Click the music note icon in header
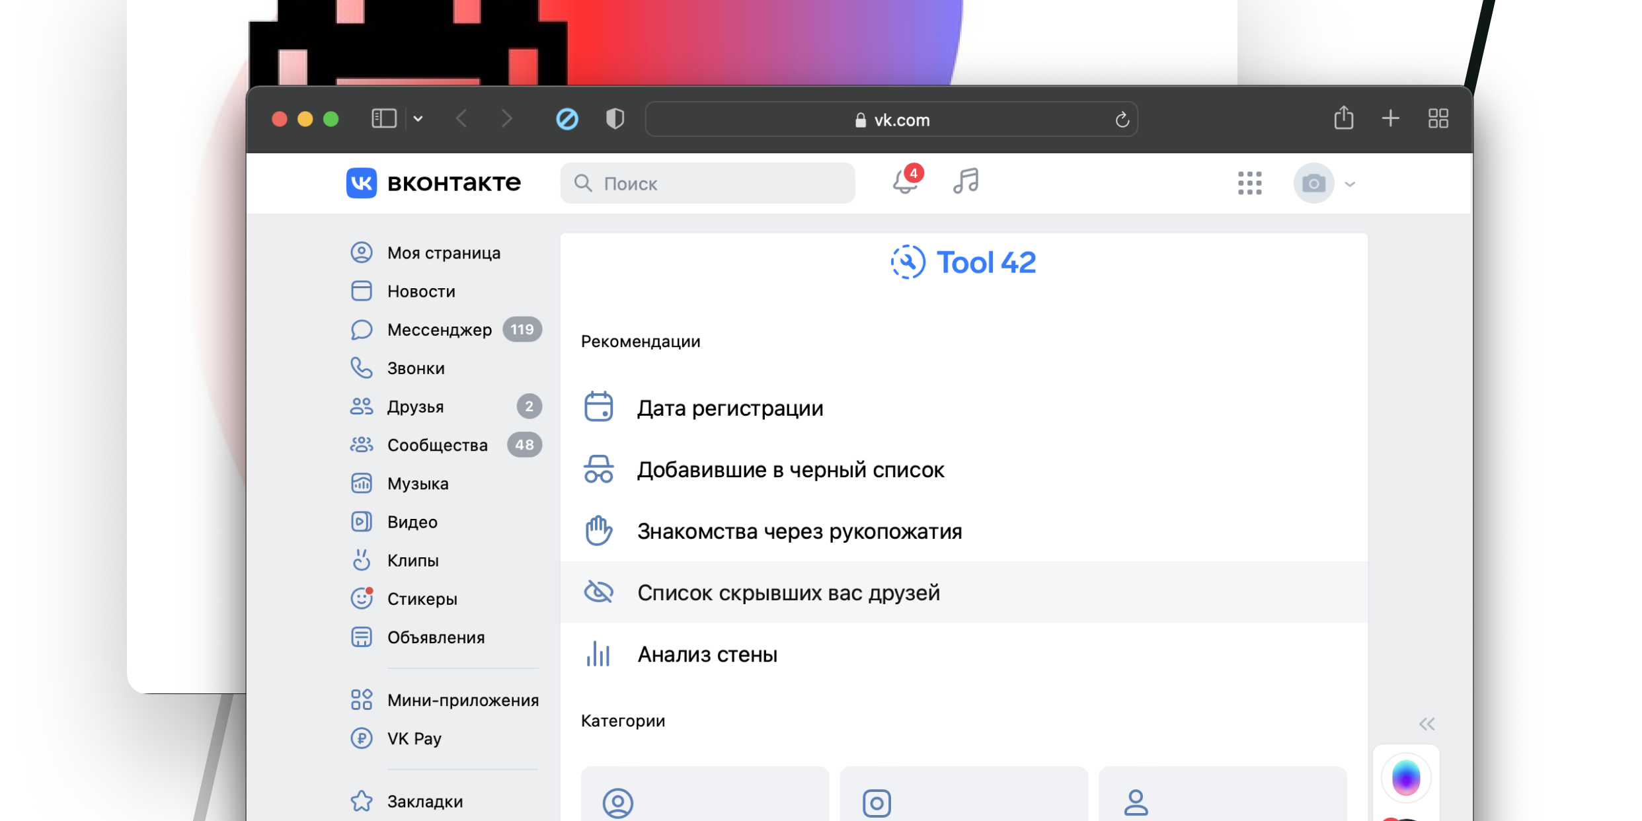 (x=966, y=181)
